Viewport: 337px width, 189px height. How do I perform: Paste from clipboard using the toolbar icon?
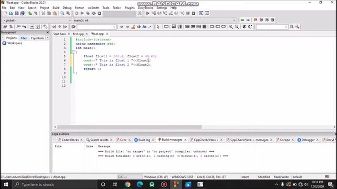[x=55, y=13]
